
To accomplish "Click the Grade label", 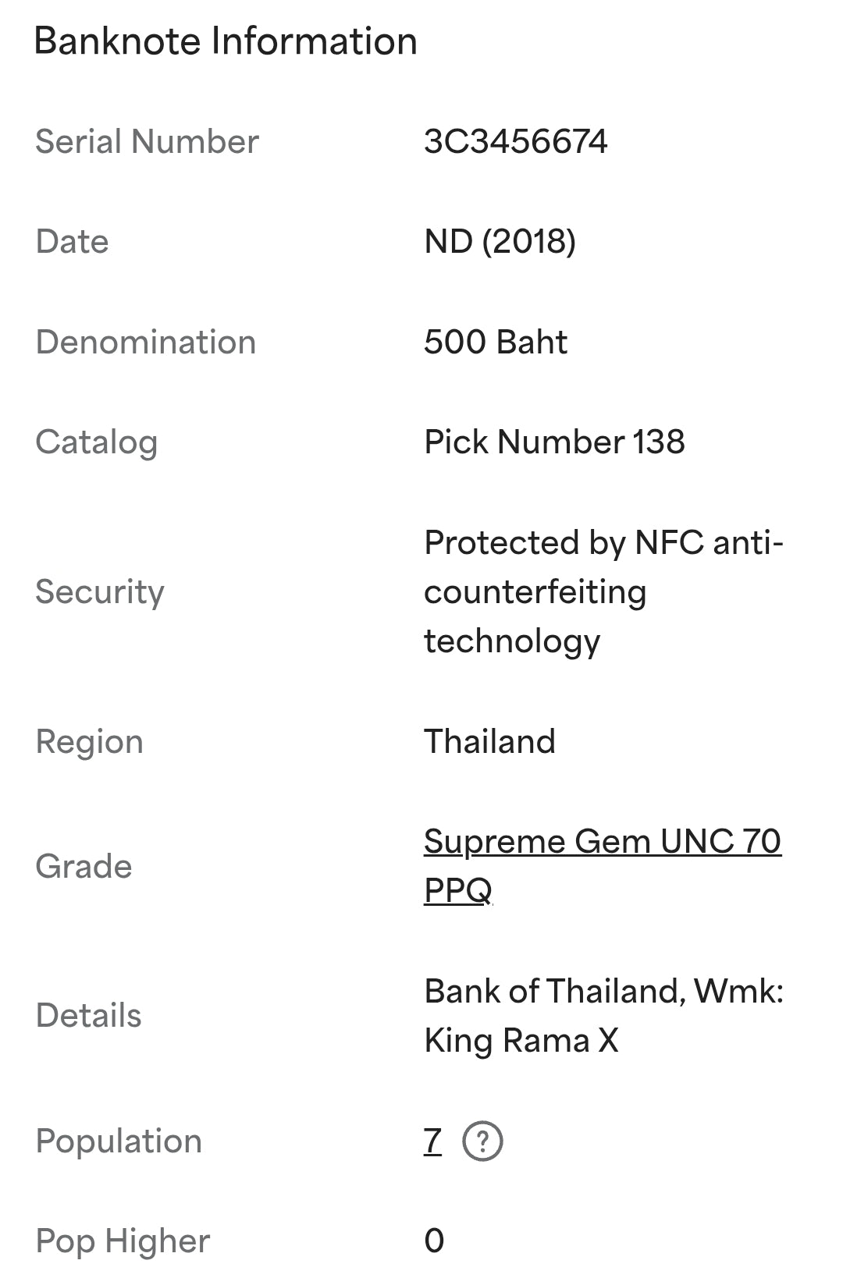I will tap(84, 867).
